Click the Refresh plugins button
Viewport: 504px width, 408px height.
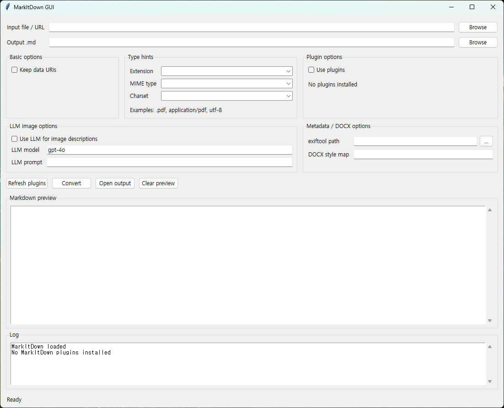pos(27,183)
